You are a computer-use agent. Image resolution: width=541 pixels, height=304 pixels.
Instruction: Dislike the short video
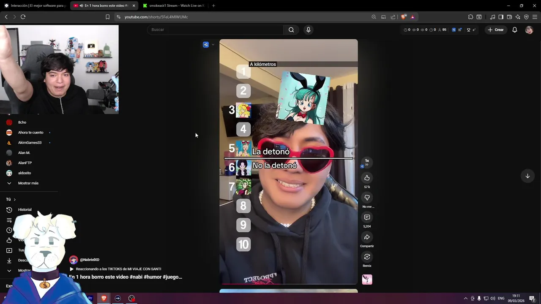(367, 198)
